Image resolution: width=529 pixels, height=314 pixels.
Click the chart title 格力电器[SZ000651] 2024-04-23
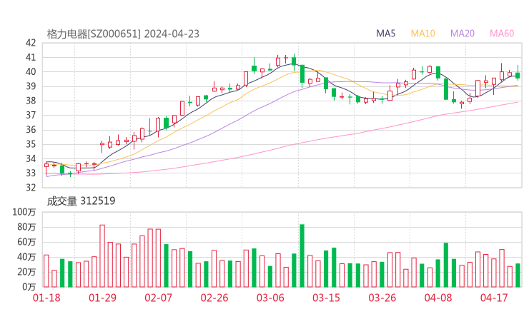pos(123,34)
